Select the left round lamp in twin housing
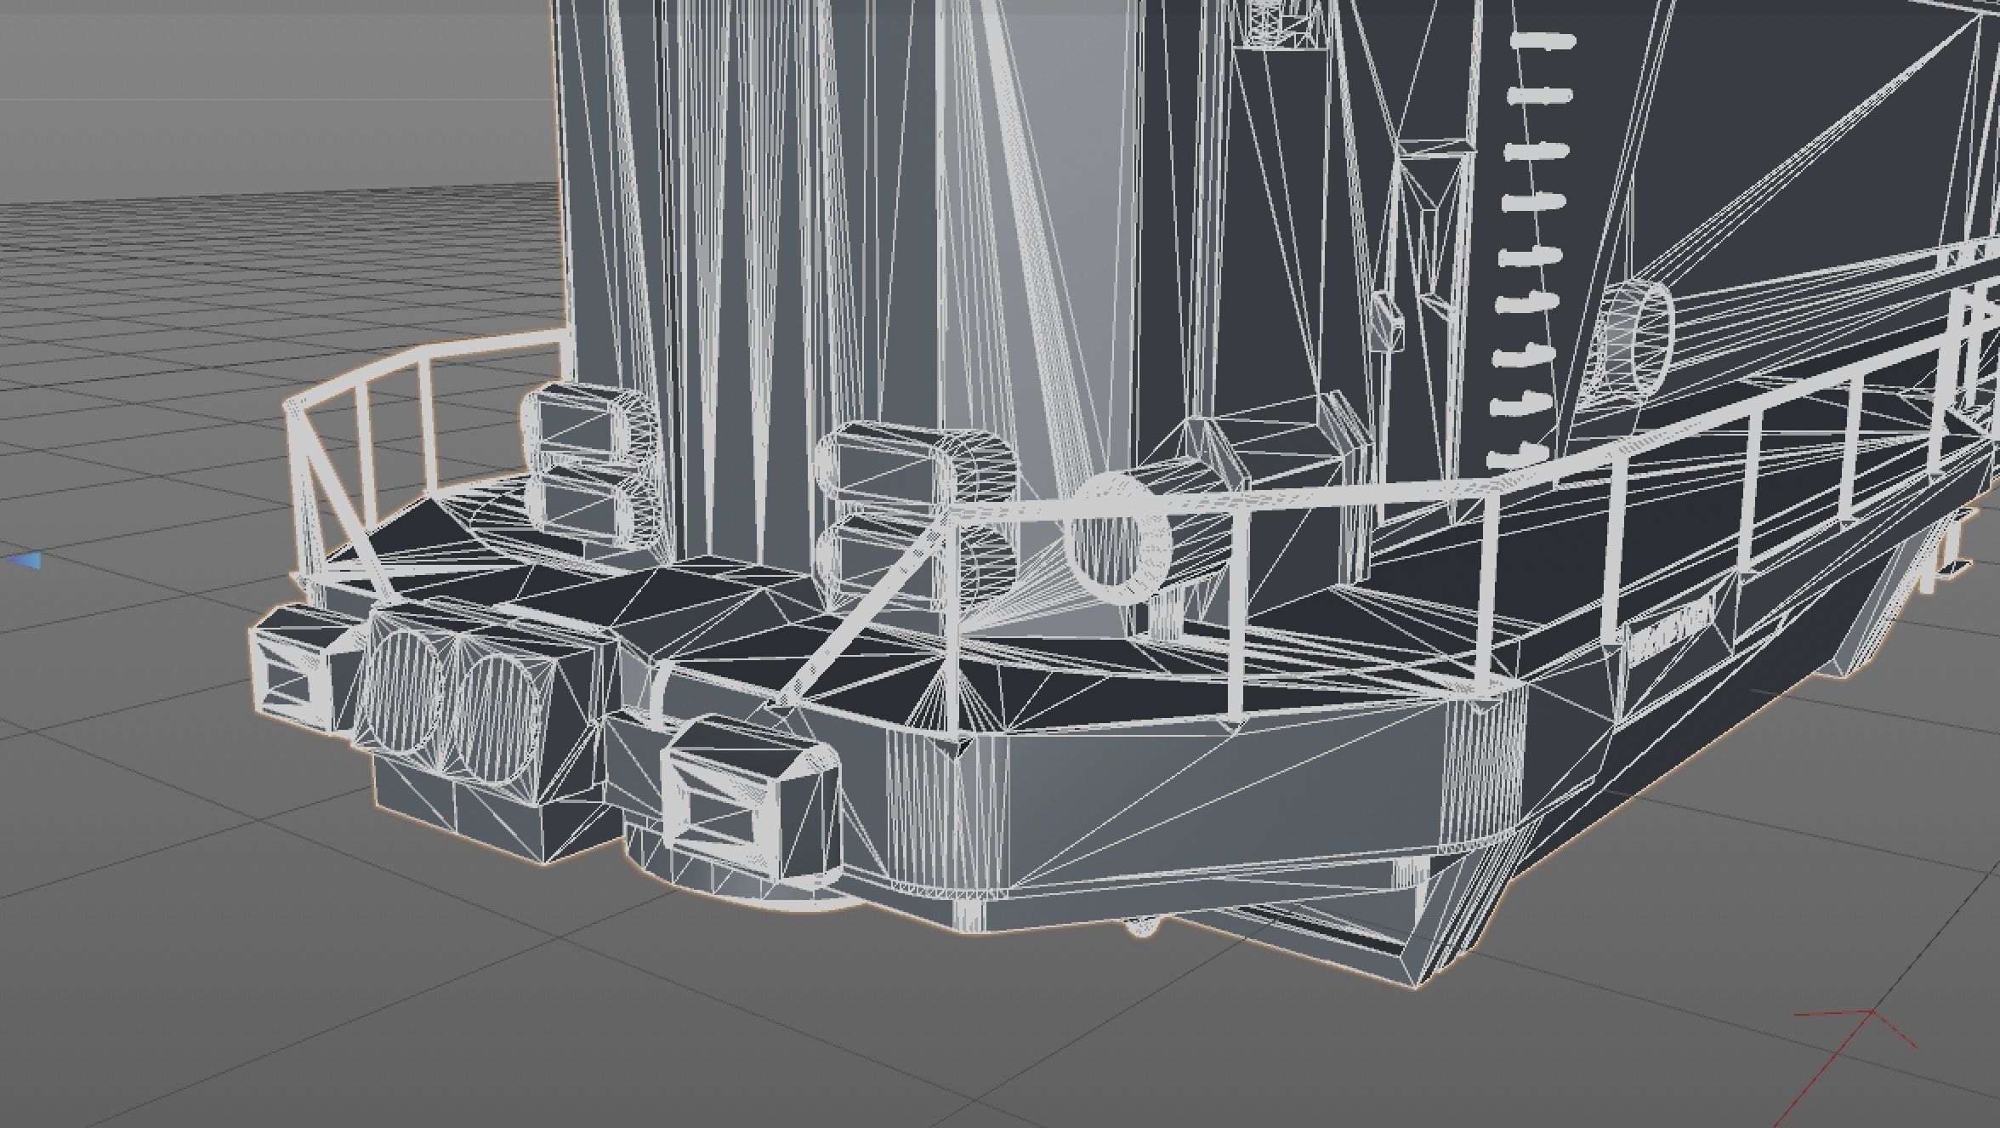Image resolution: width=2000 pixels, height=1128 pixels. coord(403,689)
